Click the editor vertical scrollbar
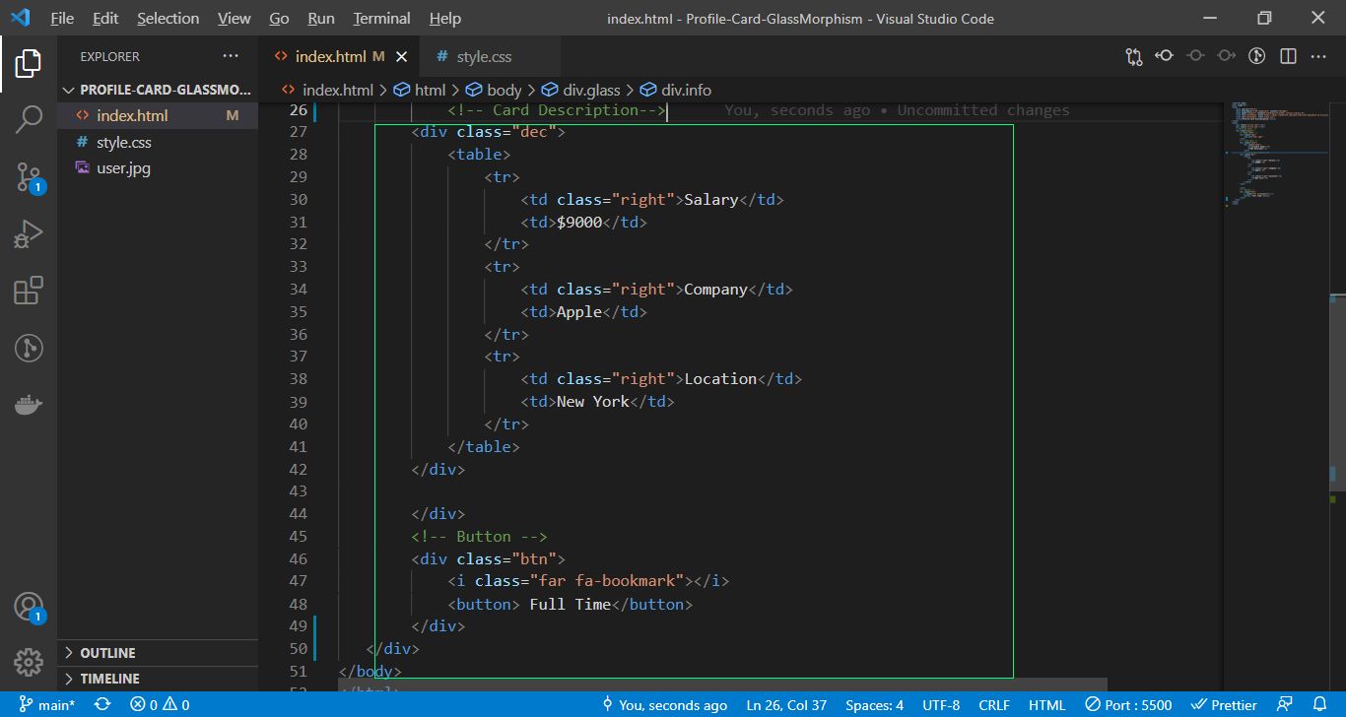Viewport: 1346px width, 717px height. [1336, 392]
